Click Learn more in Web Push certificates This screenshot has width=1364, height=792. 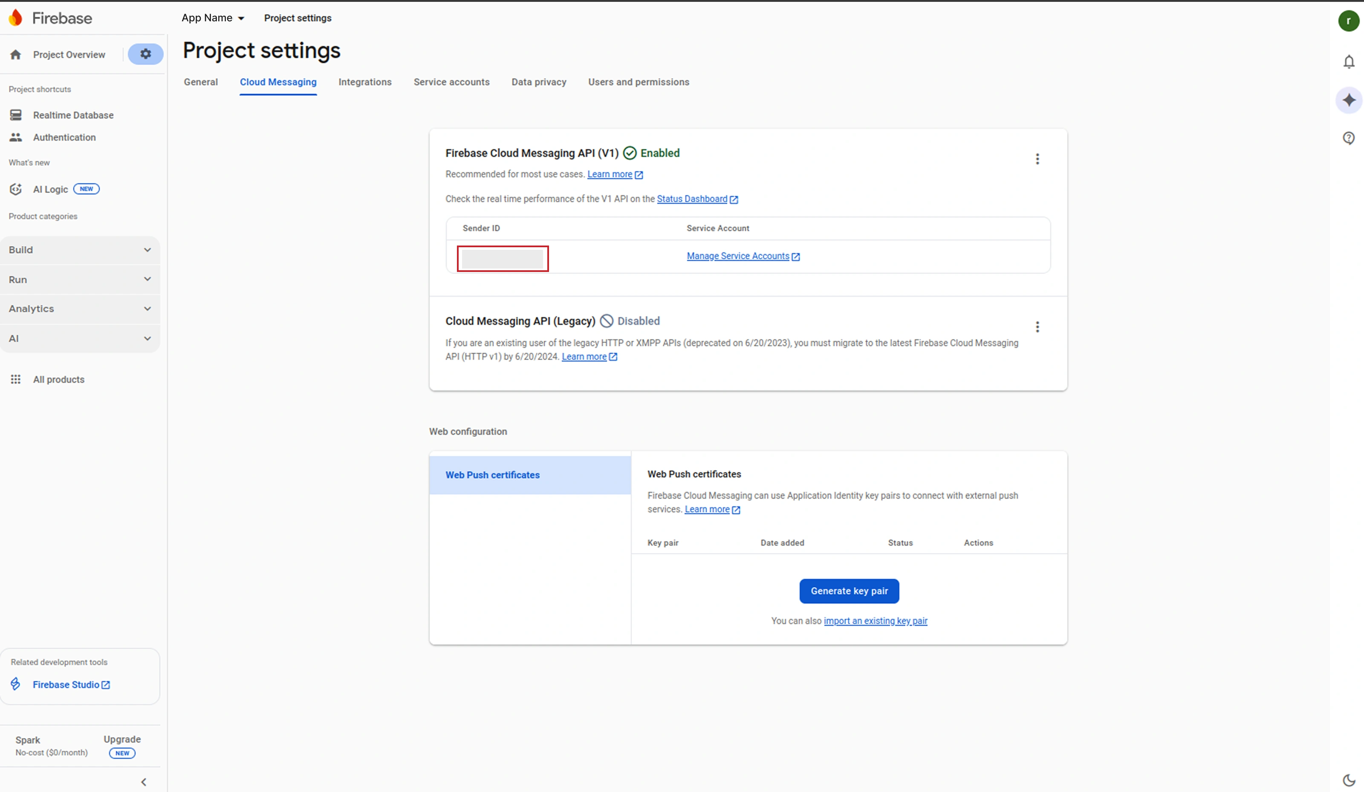click(x=712, y=509)
